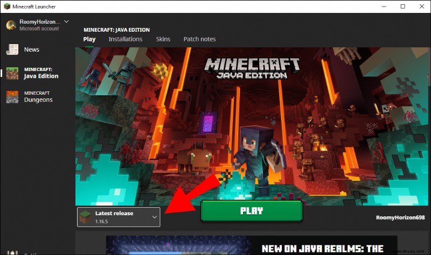Click the green PLAY button
Viewport: 431px width, 255px height.
coord(252,211)
